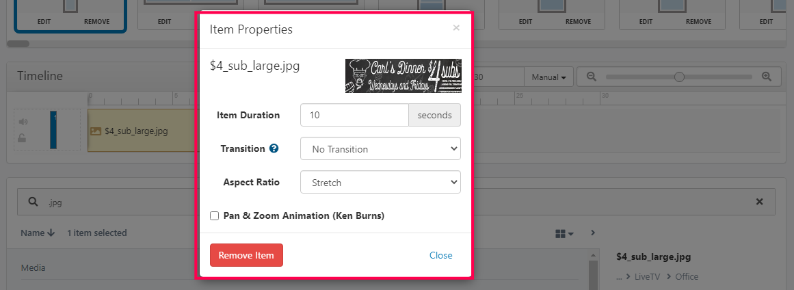Click the Close link in dialog footer

click(440, 255)
